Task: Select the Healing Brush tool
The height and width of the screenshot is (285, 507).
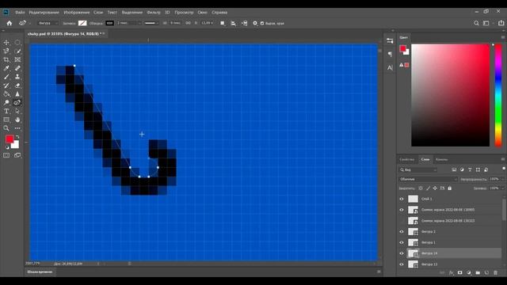Action: [17, 68]
